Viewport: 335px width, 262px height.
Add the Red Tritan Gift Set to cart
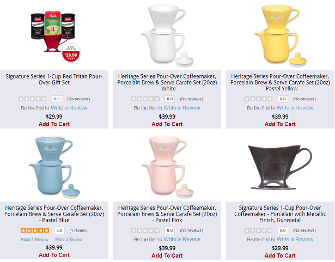(x=54, y=124)
